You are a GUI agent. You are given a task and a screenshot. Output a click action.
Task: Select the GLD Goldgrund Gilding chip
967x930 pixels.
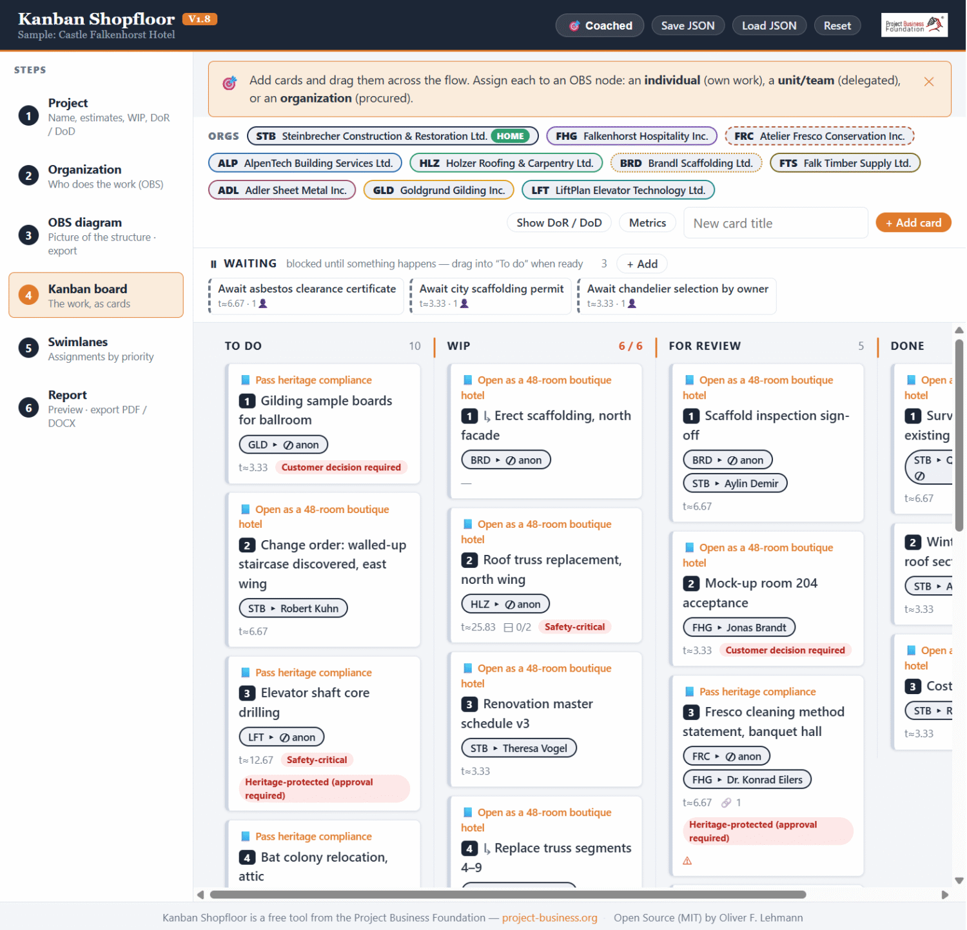[438, 190]
